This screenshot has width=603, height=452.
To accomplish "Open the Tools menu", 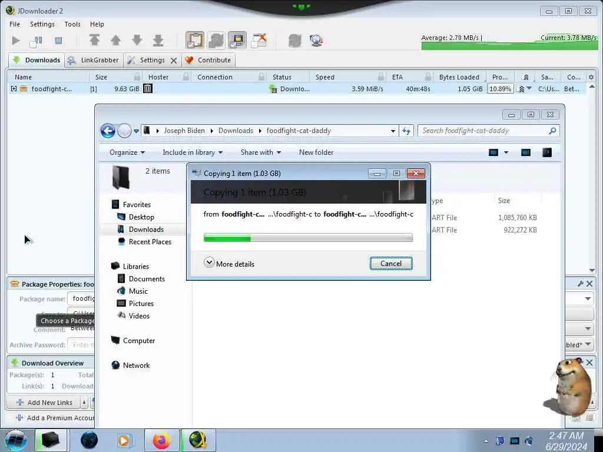I will [72, 24].
